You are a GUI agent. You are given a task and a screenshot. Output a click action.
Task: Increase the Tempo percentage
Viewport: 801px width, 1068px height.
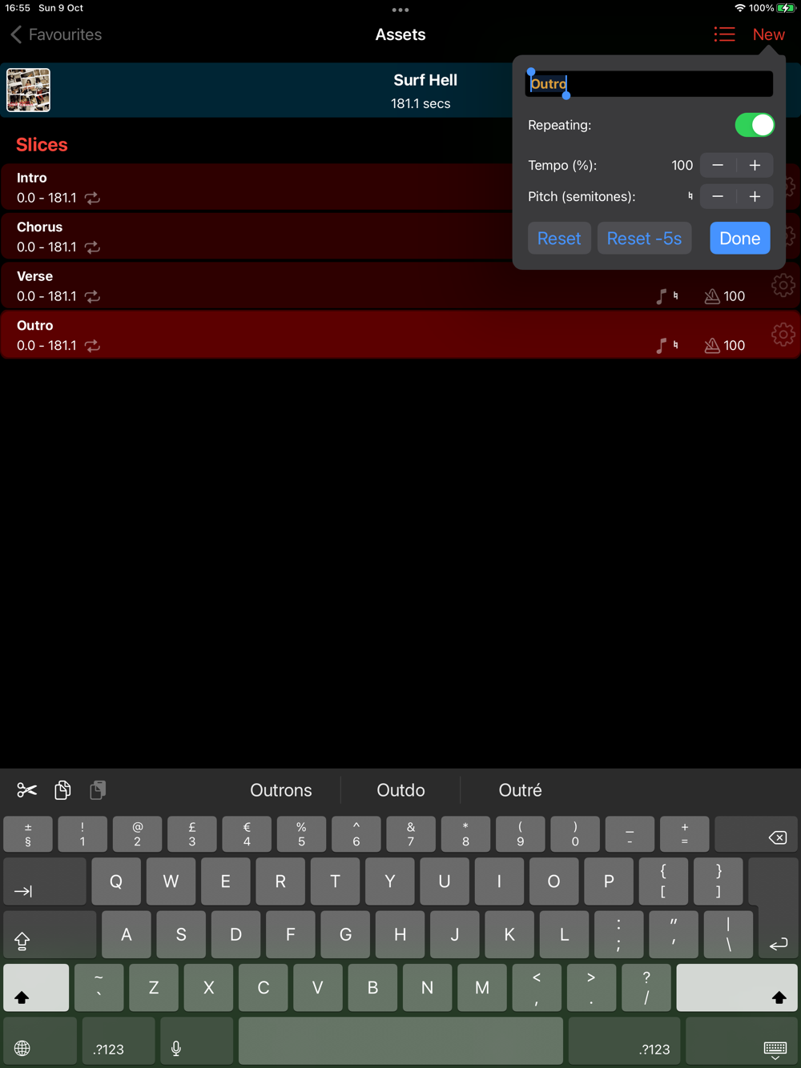click(x=755, y=165)
